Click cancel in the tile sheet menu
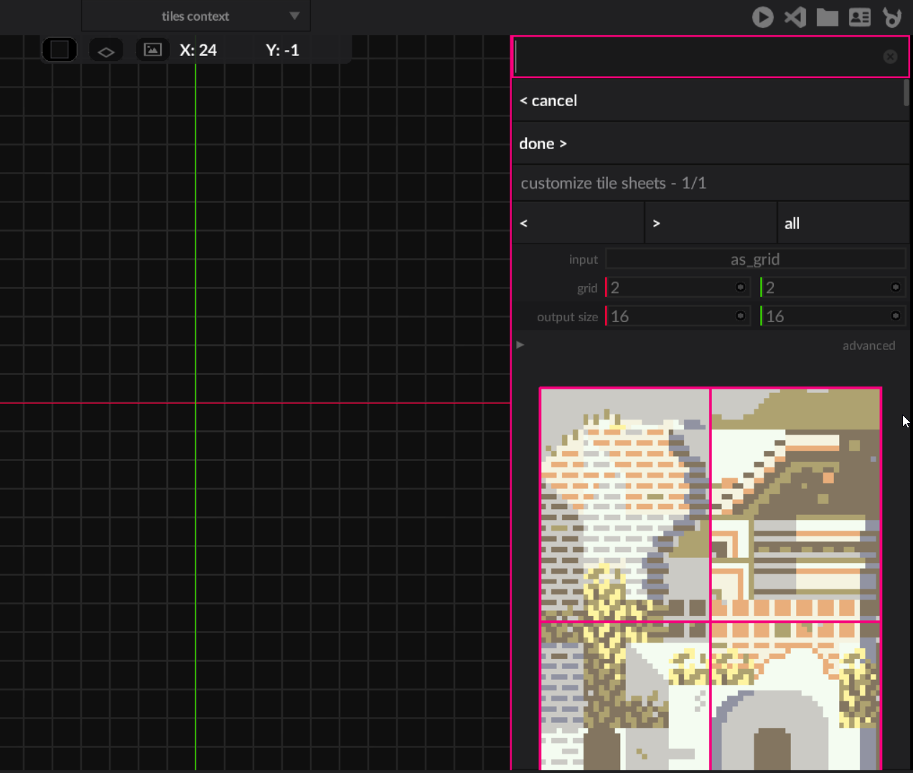 pos(548,100)
